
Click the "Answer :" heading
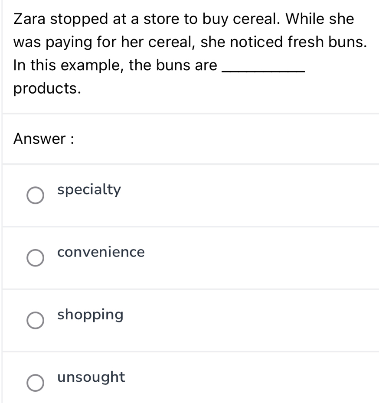point(43,139)
